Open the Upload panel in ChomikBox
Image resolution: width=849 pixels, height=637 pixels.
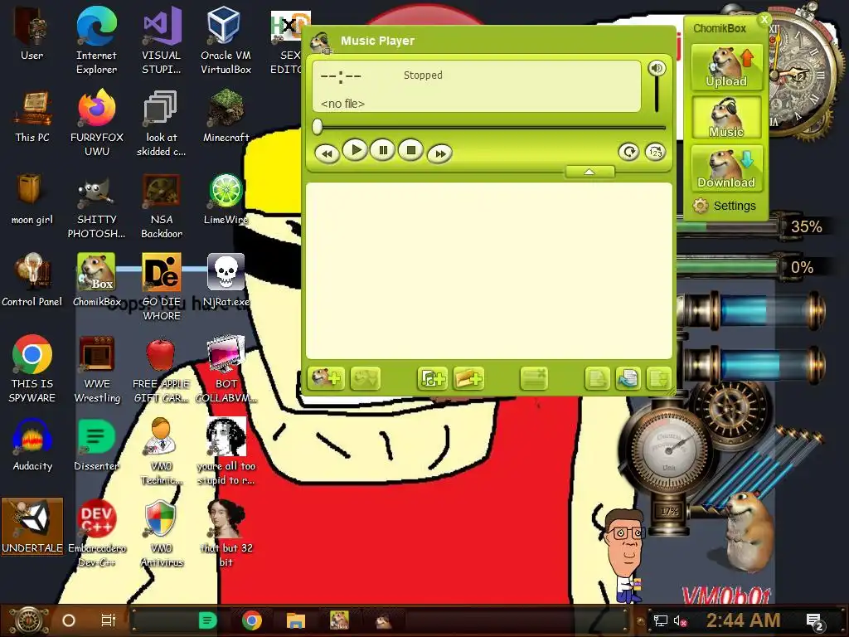(726, 66)
